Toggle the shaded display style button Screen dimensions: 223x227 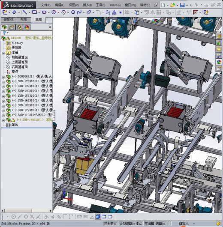coord(98,217)
